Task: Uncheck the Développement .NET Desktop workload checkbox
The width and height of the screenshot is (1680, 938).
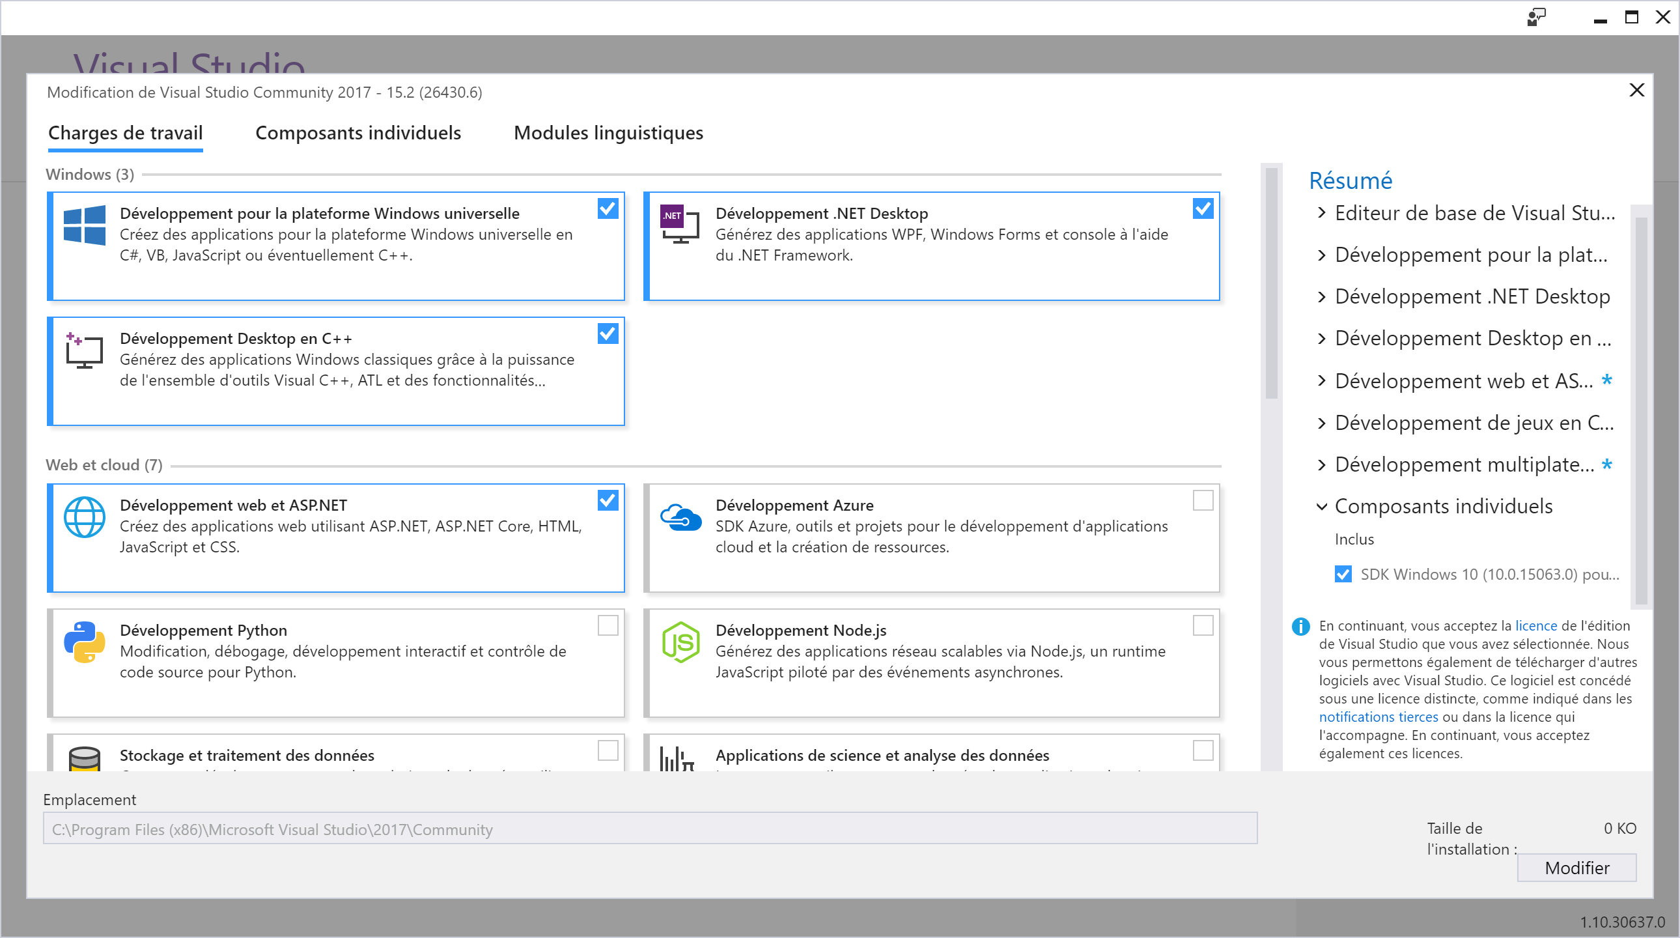Action: pos(1203,208)
